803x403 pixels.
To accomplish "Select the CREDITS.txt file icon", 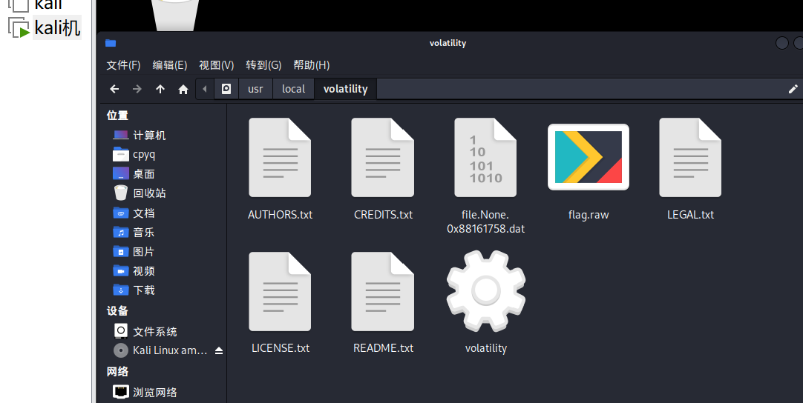I will click(x=382, y=158).
